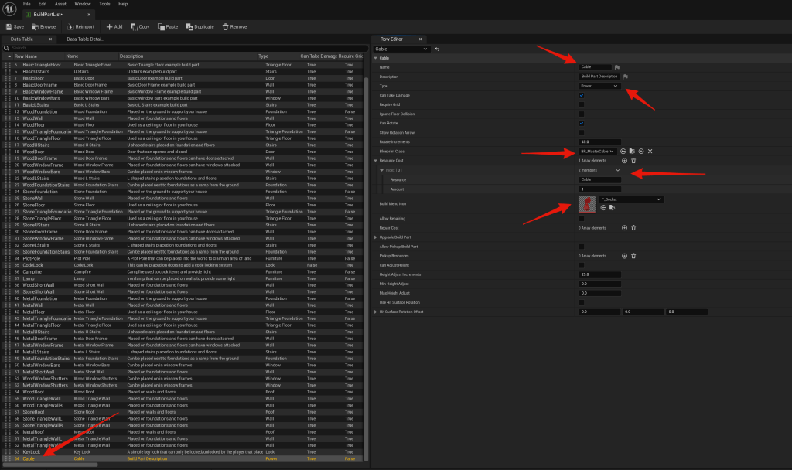The height and width of the screenshot is (470, 792).
Task: Disable the Can Take Damage checkbox
Action: pyautogui.click(x=582, y=95)
